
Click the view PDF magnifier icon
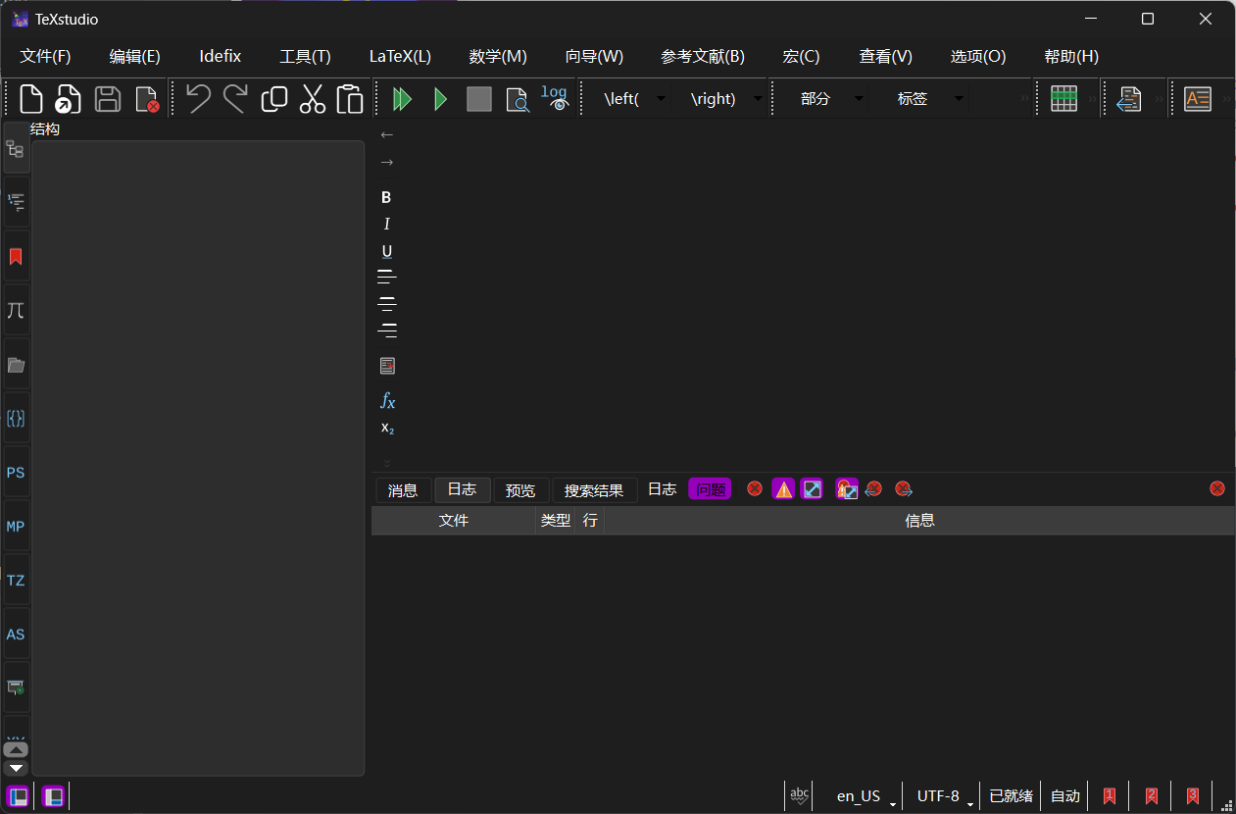518,99
